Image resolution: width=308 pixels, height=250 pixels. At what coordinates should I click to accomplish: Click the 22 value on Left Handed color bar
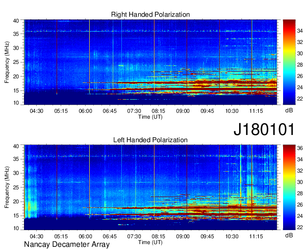click(x=300, y=227)
